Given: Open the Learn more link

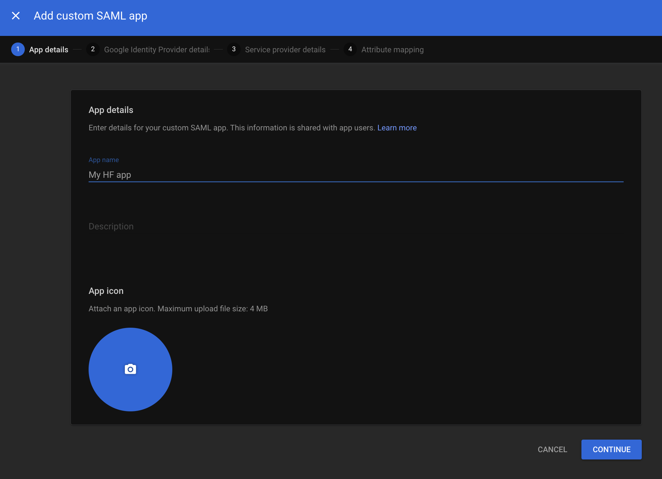Looking at the screenshot, I should (x=397, y=128).
